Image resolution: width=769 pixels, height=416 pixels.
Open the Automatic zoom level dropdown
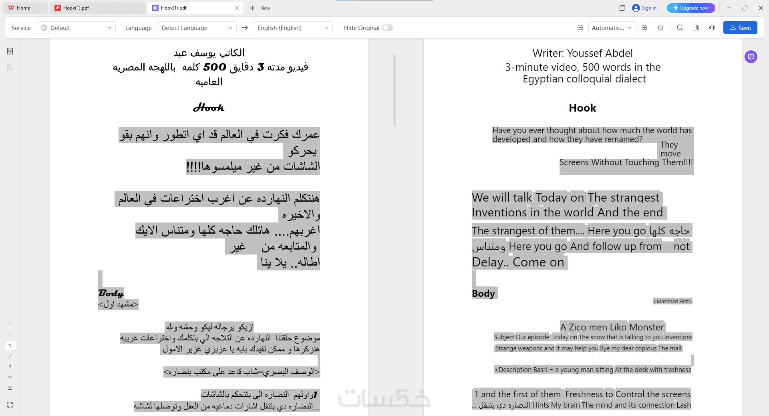pyautogui.click(x=612, y=28)
